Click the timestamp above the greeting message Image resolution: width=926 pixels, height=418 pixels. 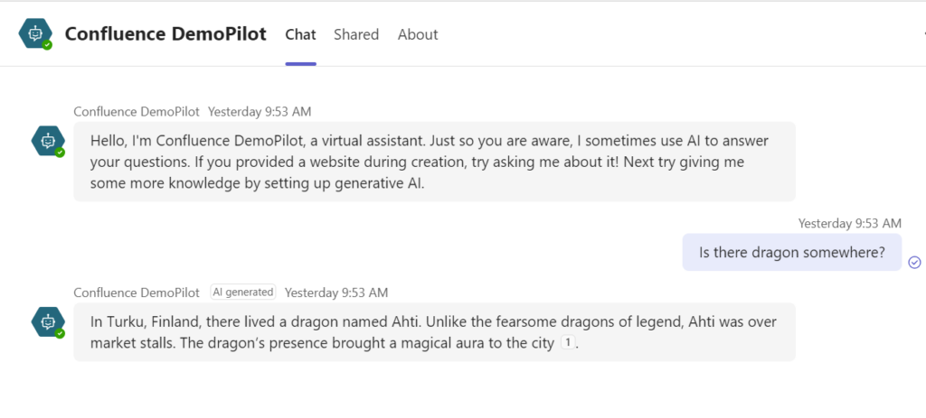pos(260,112)
